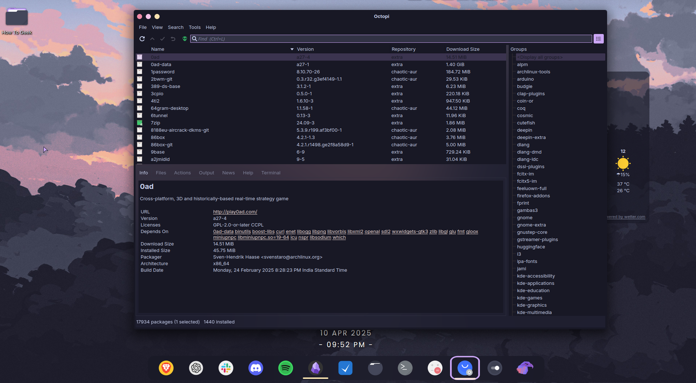
Task: Sort by the Repository column header
Action: (403, 49)
